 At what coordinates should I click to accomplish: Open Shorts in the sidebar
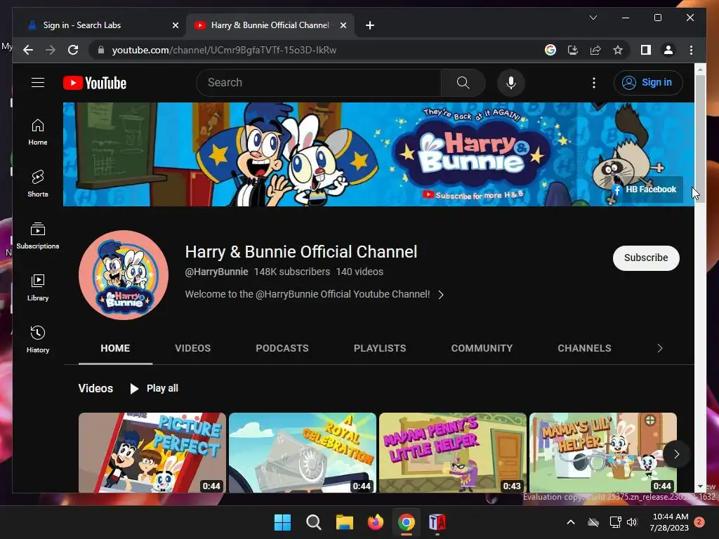coord(38,184)
